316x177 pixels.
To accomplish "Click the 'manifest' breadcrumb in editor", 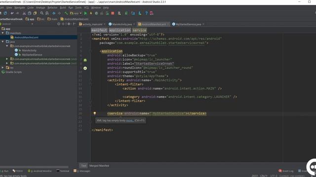I will click(x=99, y=30).
